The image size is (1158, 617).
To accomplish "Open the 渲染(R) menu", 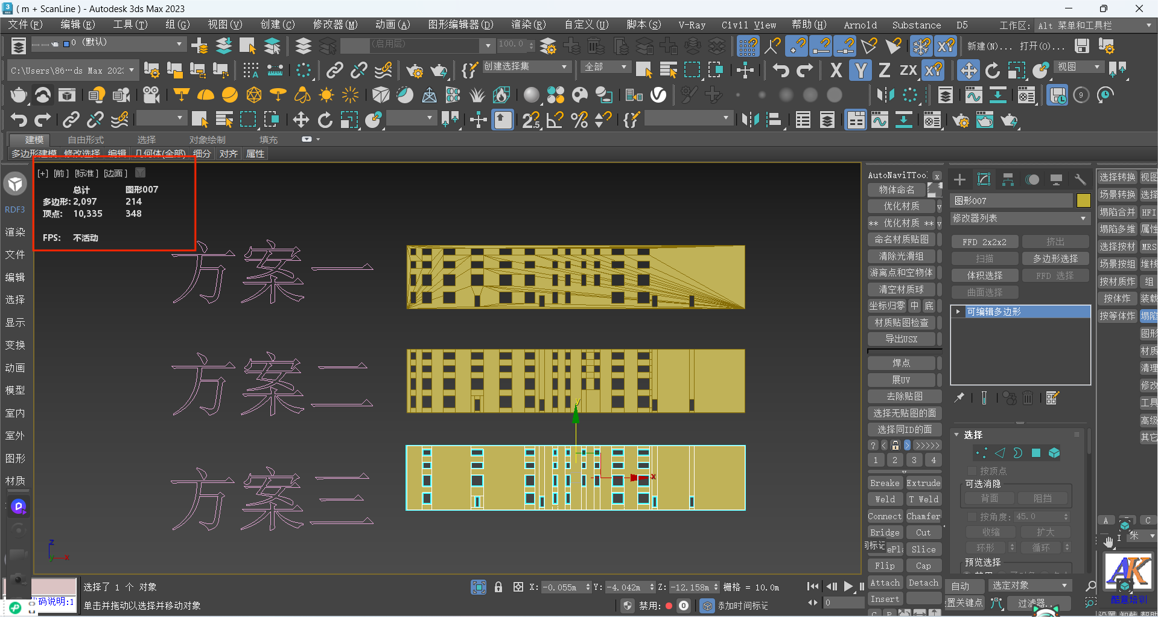I will pyautogui.click(x=528, y=25).
